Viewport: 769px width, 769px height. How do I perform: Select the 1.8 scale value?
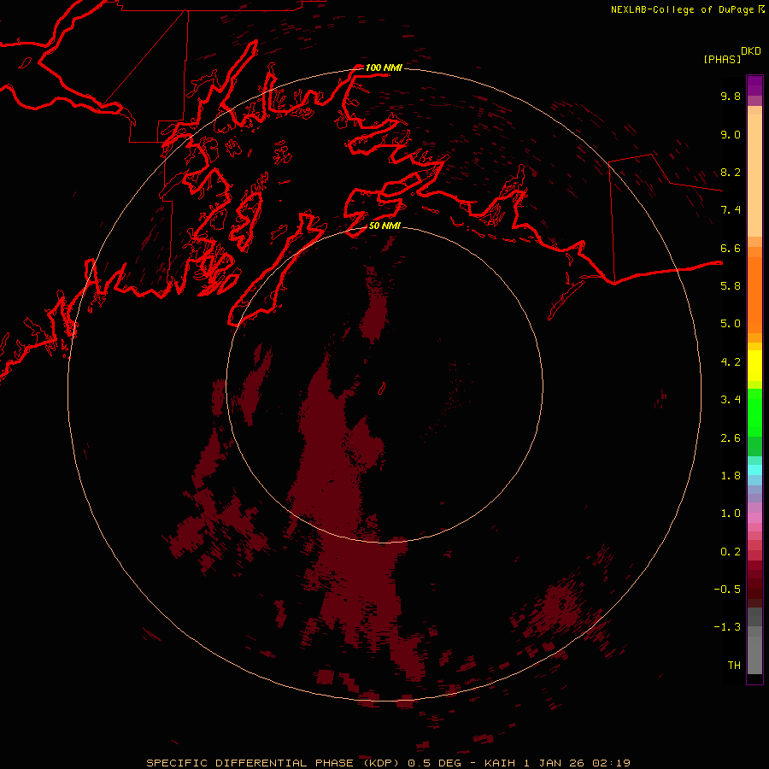[x=731, y=476]
